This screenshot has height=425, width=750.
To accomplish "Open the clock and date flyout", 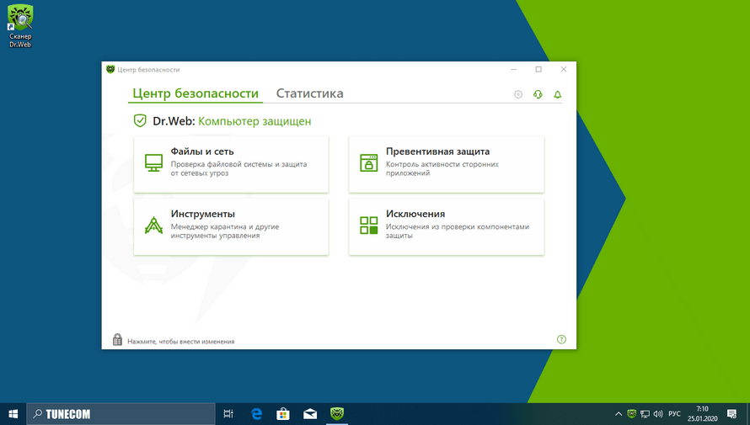I will pos(702,414).
